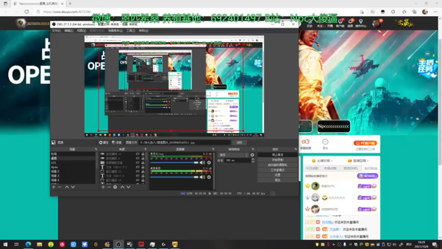Open OBS source Properties (属性) gear button
Screen dimensions: 442x249
tap(103, 143)
